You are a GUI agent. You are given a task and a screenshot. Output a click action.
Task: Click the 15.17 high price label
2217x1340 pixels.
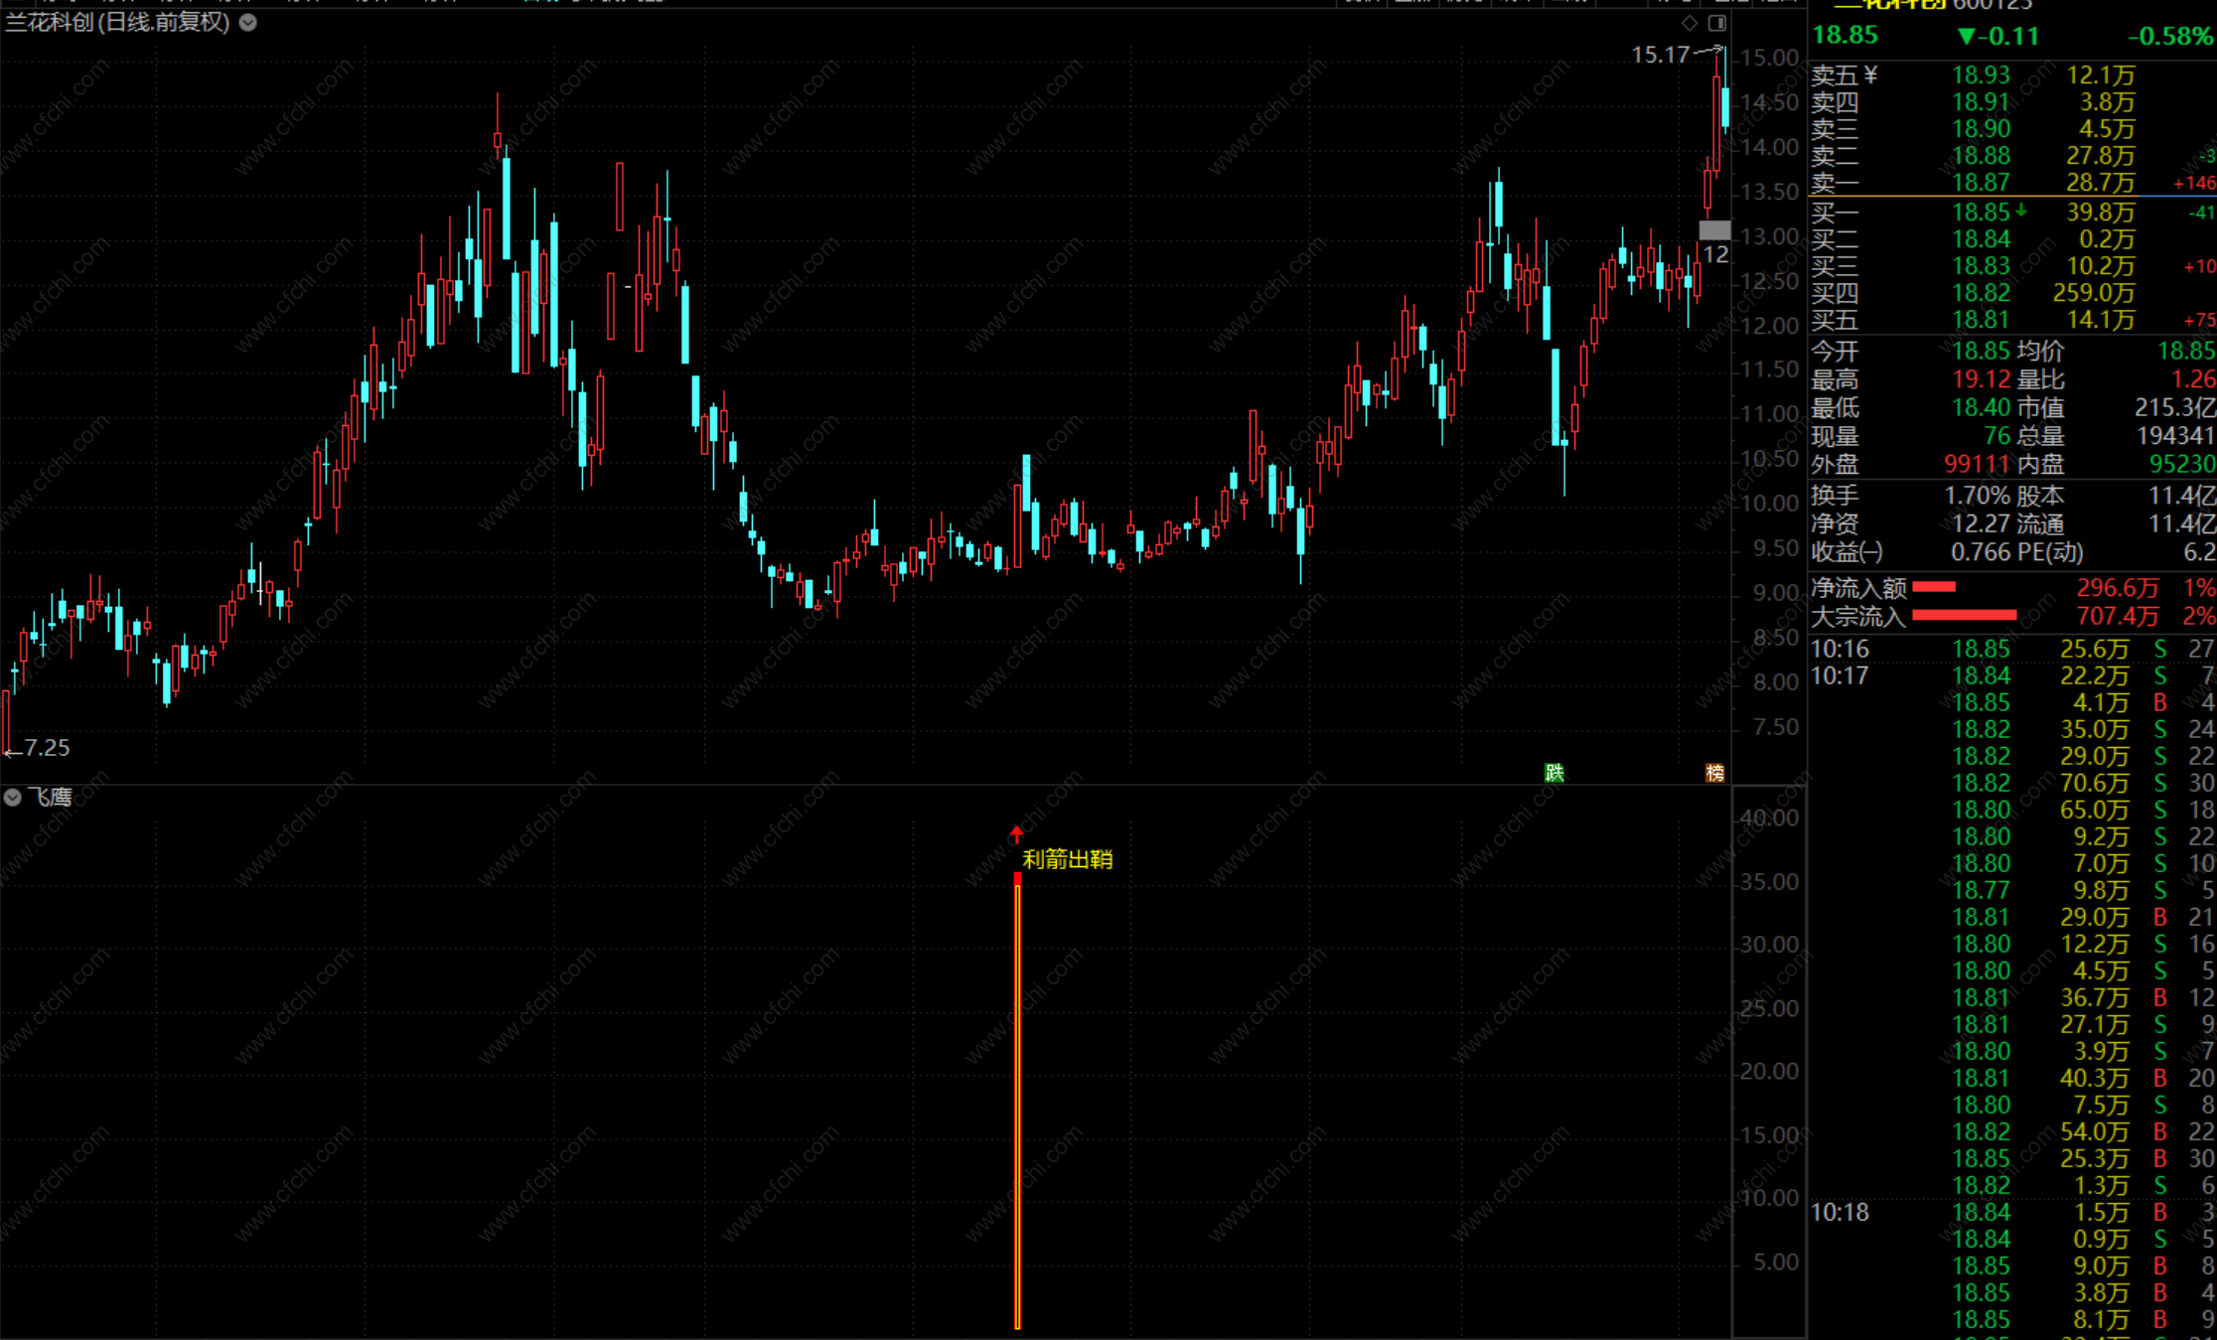coord(1660,55)
